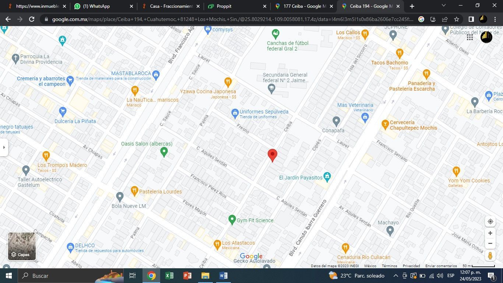Select the Mas Veterinaria shop marker

[365, 118]
